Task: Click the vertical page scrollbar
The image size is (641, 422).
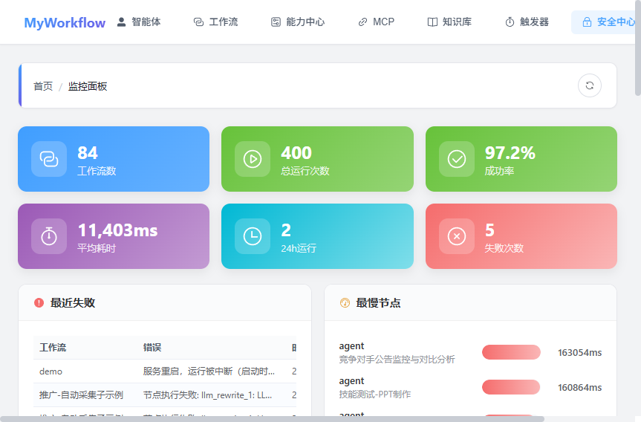Action: (x=638, y=48)
